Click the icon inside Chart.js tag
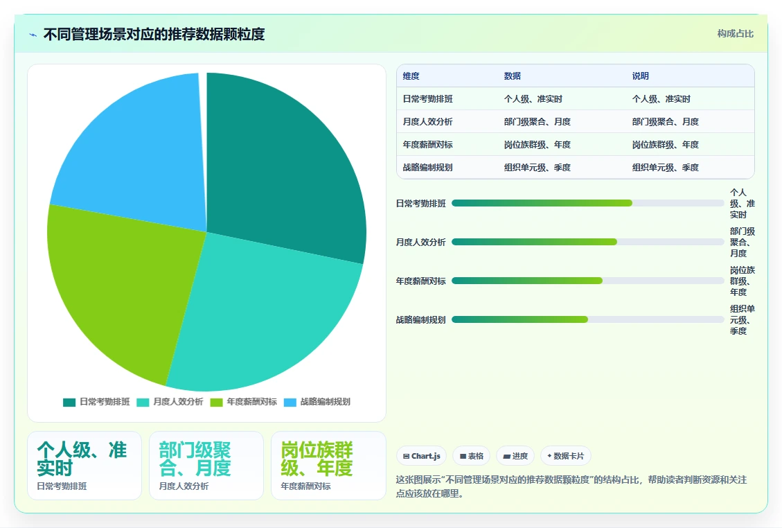The width and height of the screenshot is (782, 528). [406, 457]
